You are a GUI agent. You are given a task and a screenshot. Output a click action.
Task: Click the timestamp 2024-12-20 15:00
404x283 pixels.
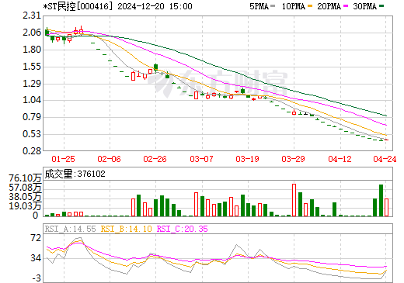tap(155, 6)
